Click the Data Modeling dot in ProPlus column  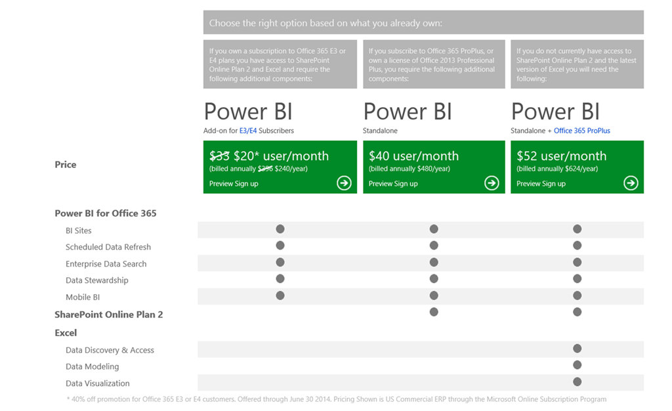(x=577, y=365)
